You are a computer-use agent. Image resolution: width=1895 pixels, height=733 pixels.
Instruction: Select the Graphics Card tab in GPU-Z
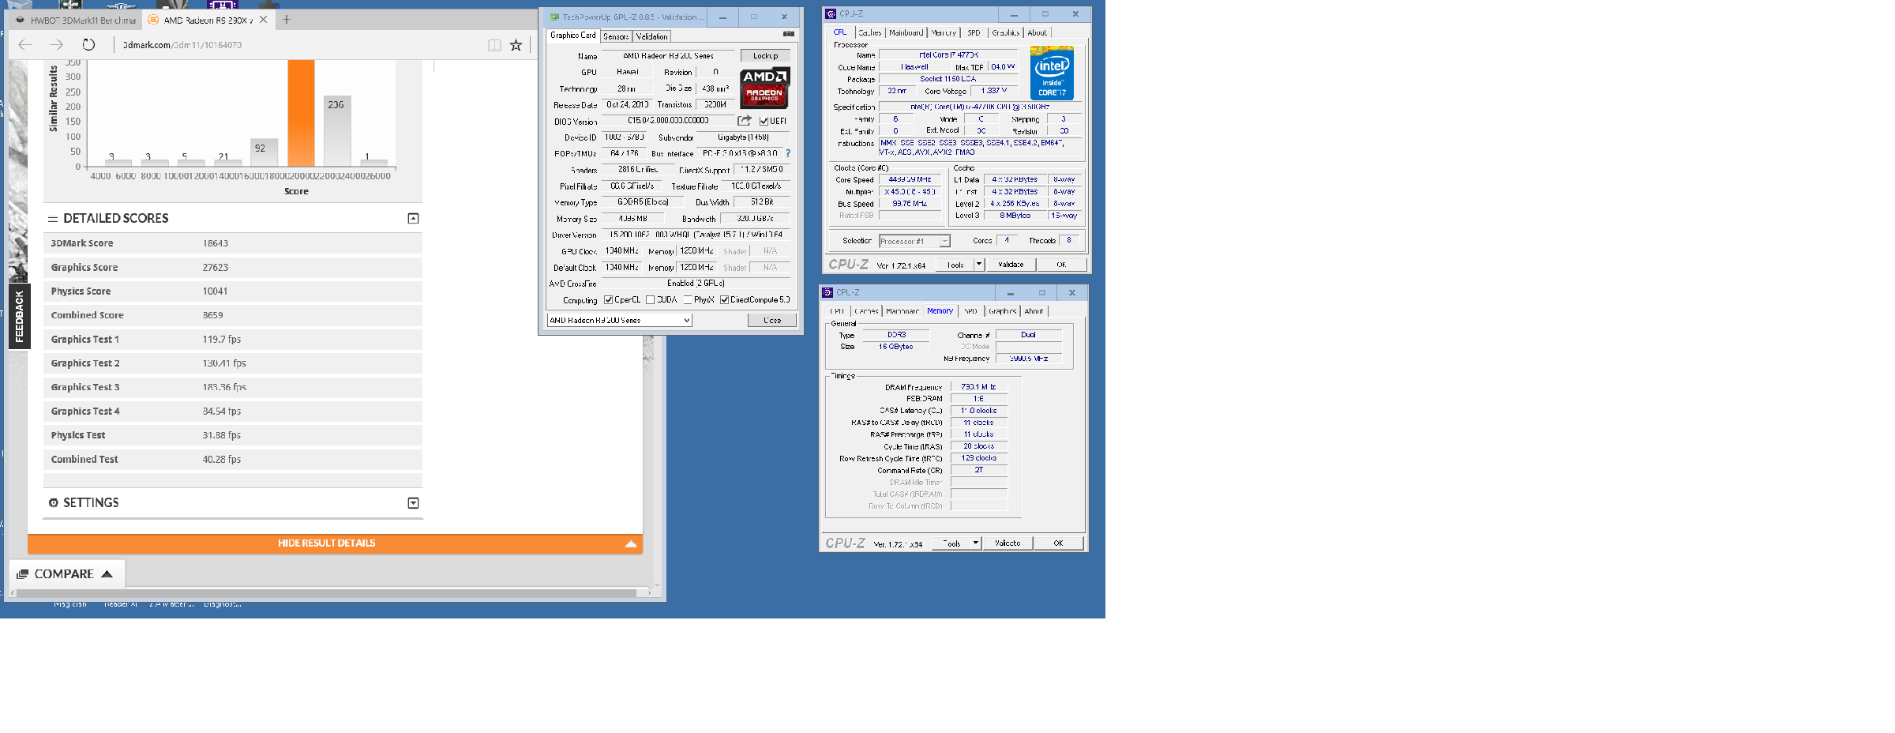pos(573,36)
